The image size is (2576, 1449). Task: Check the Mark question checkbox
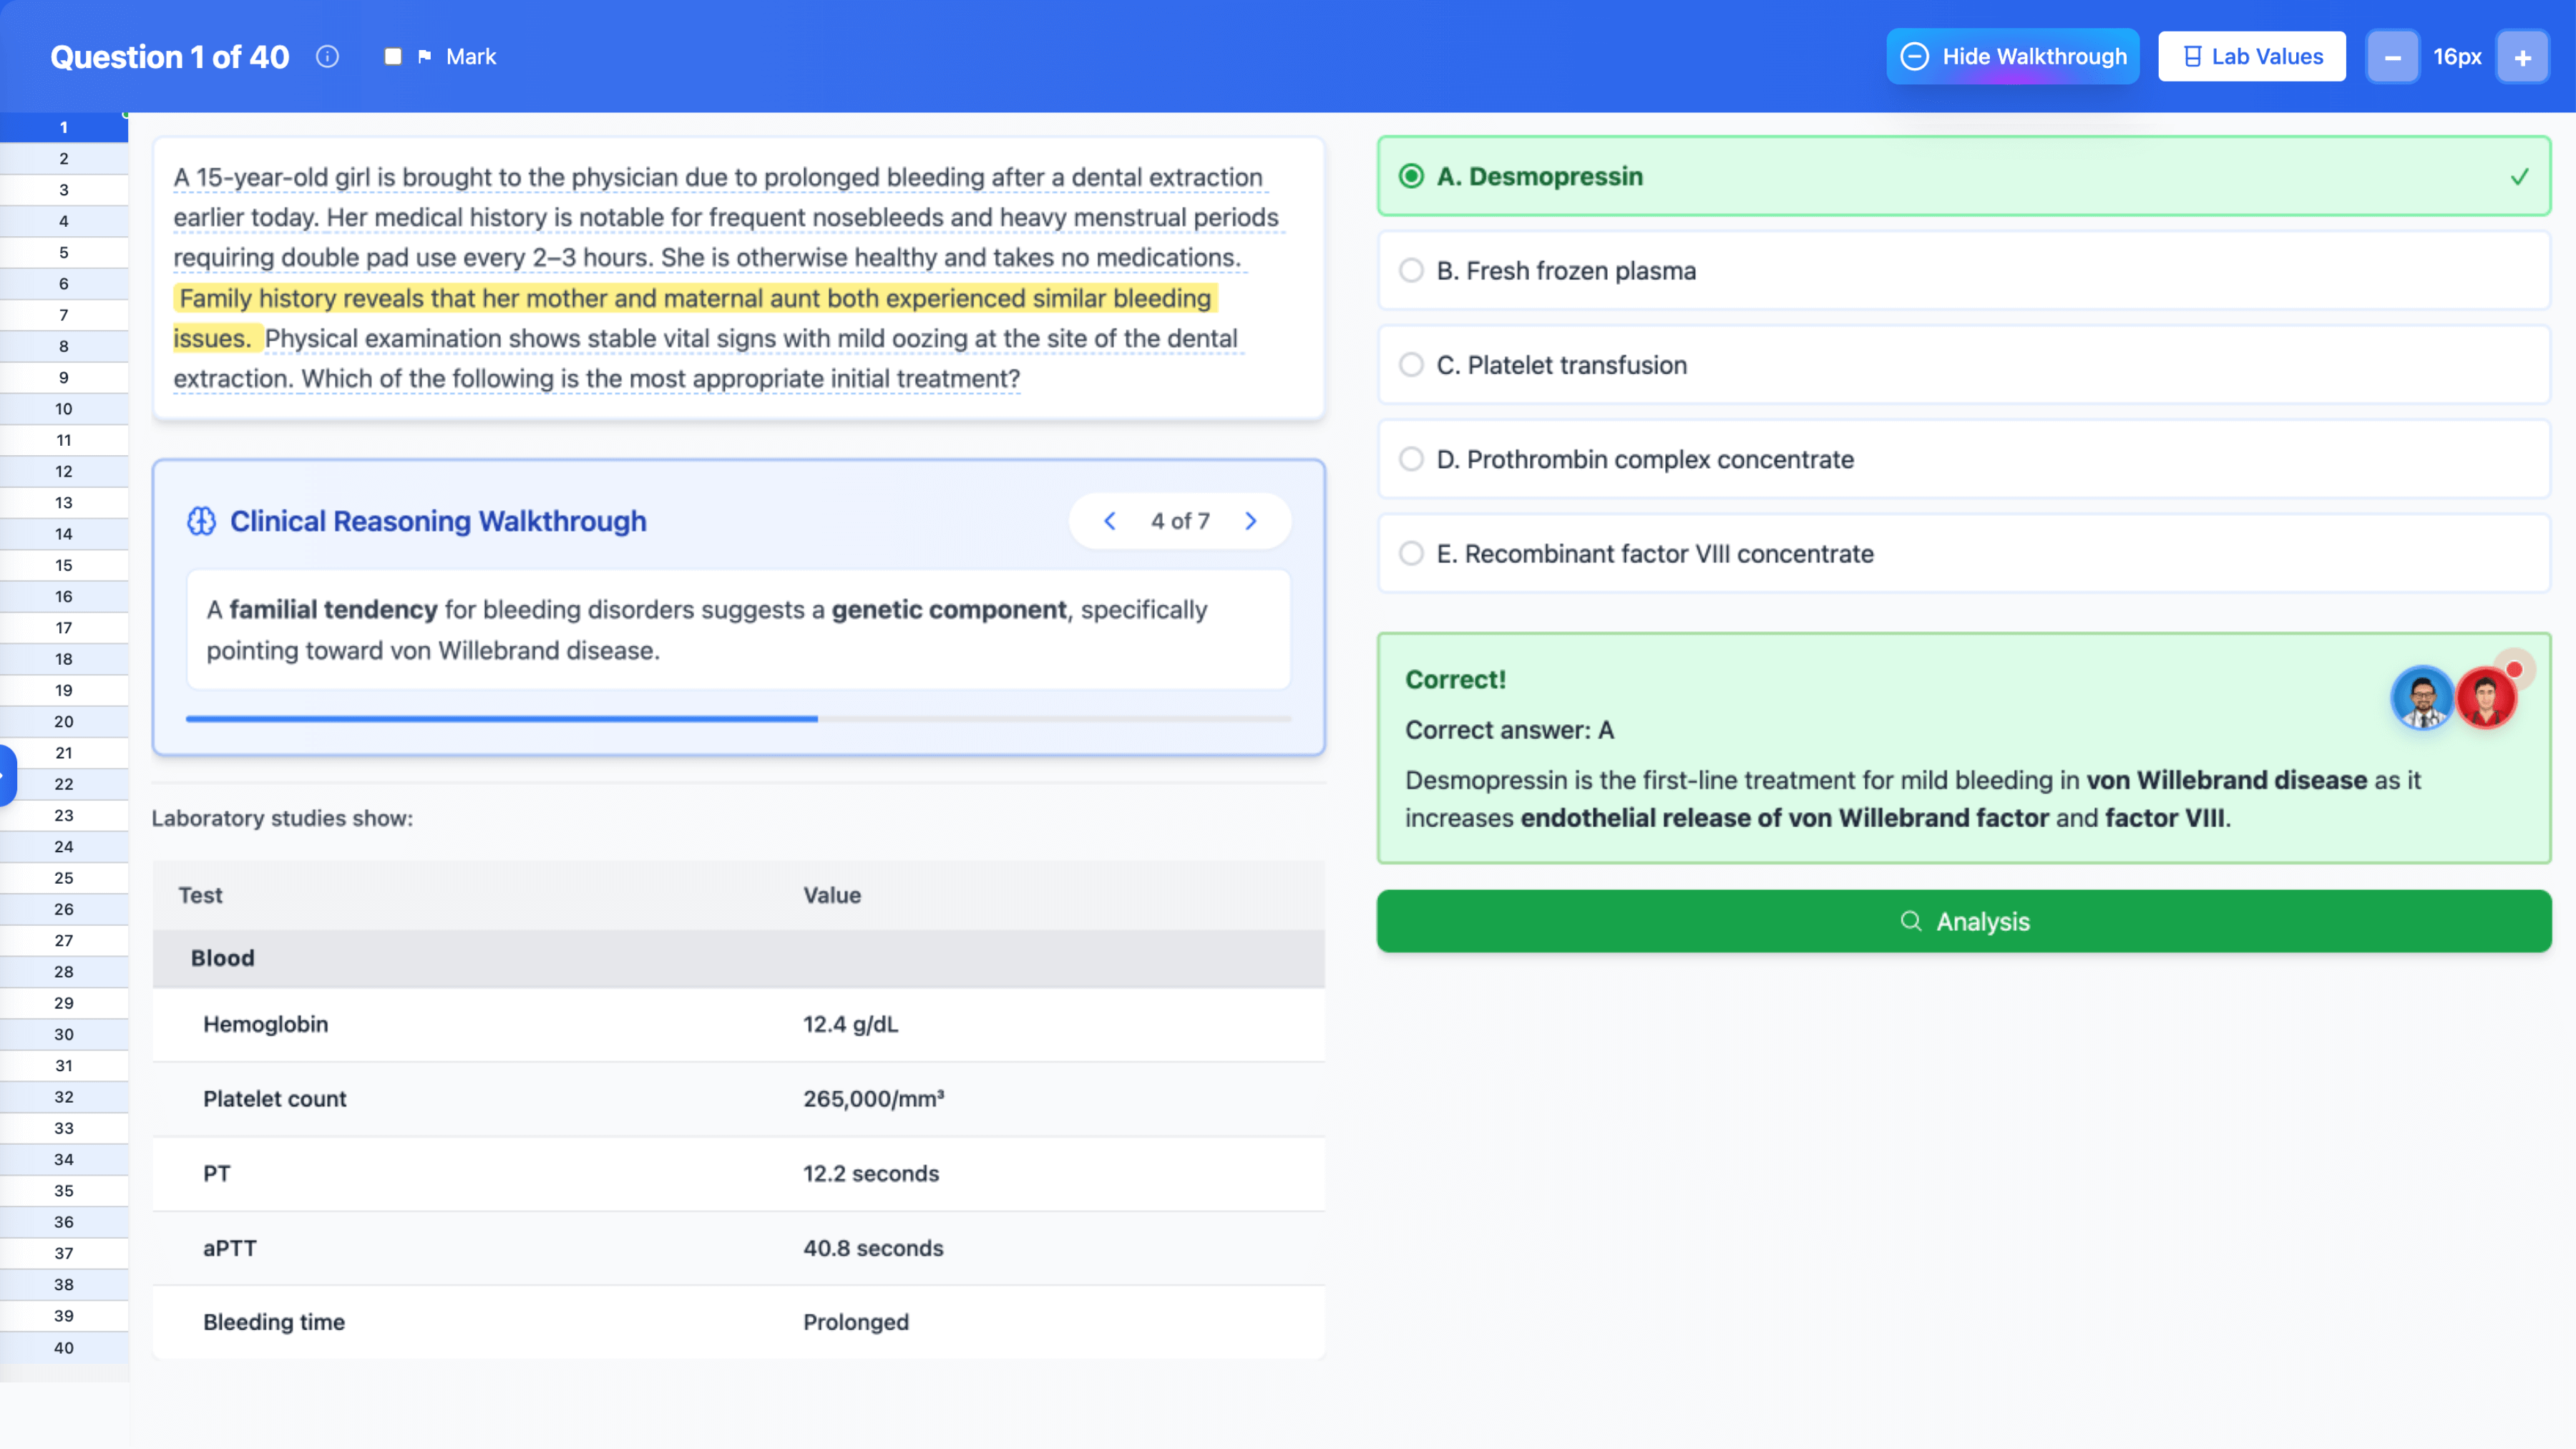(x=393, y=57)
